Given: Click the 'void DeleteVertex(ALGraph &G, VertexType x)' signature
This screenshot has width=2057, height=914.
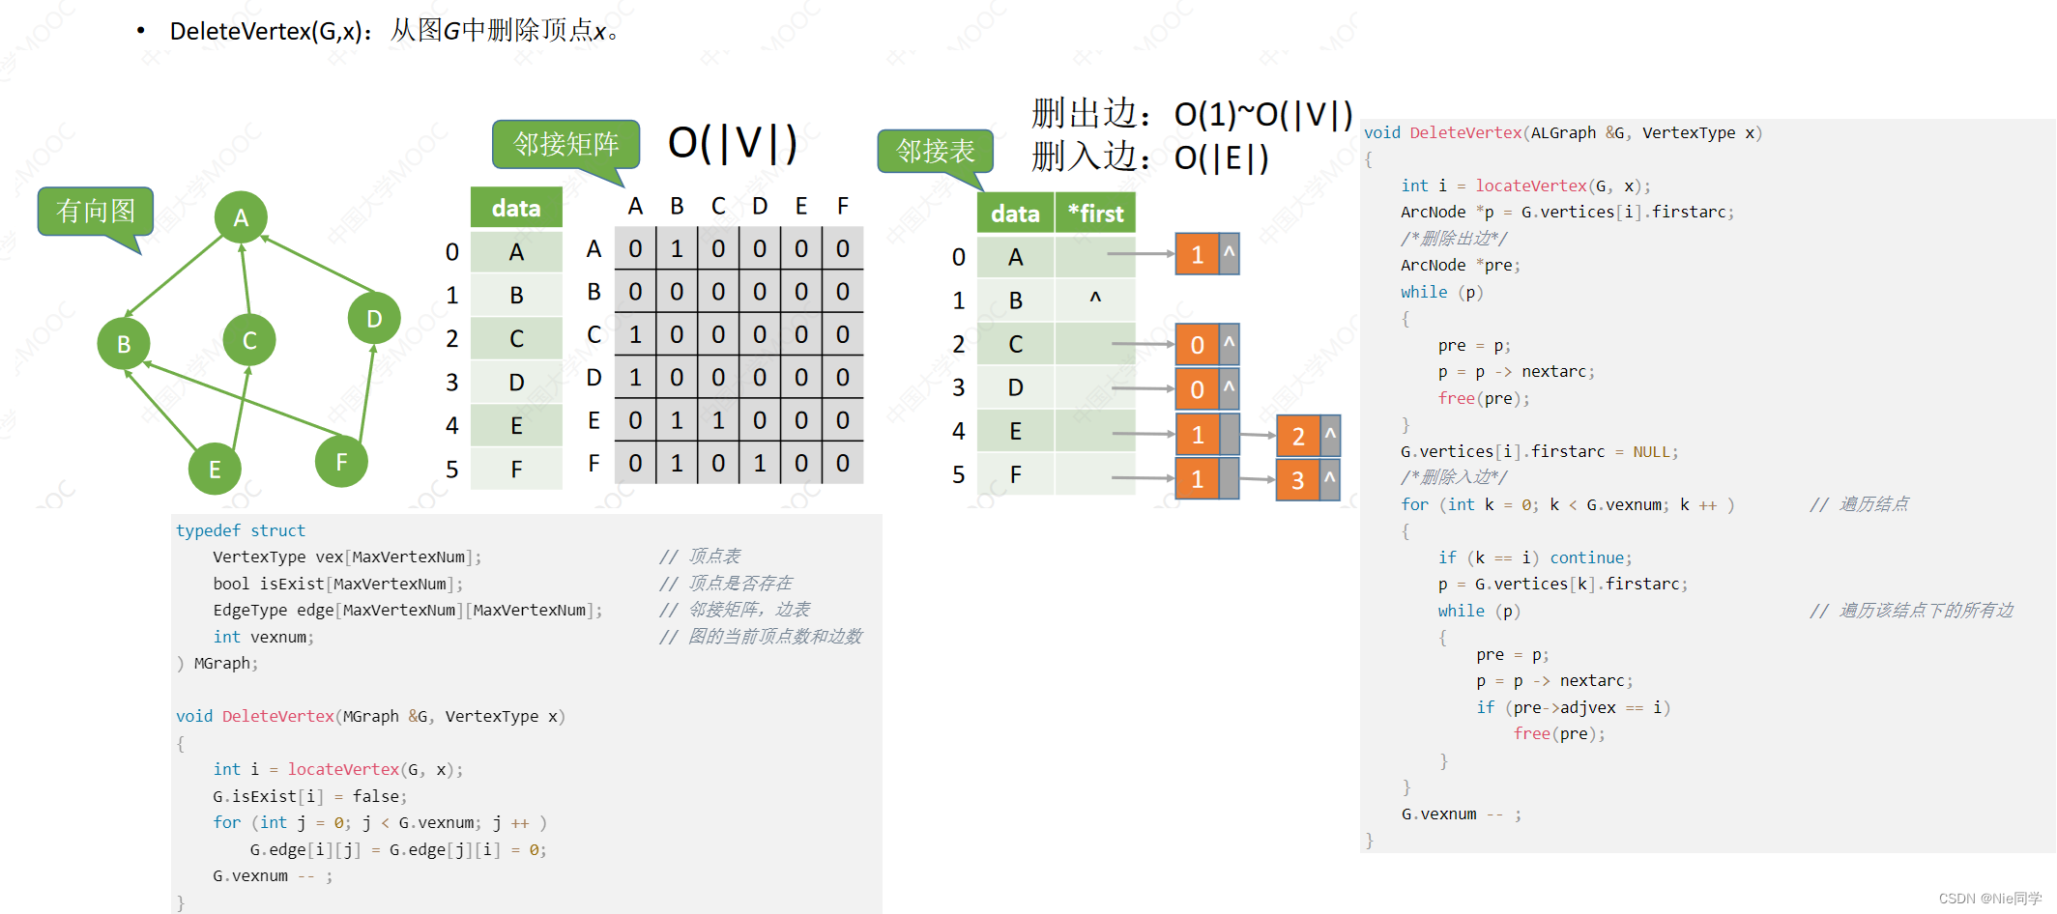Looking at the screenshot, I should tap(1563, 133).
